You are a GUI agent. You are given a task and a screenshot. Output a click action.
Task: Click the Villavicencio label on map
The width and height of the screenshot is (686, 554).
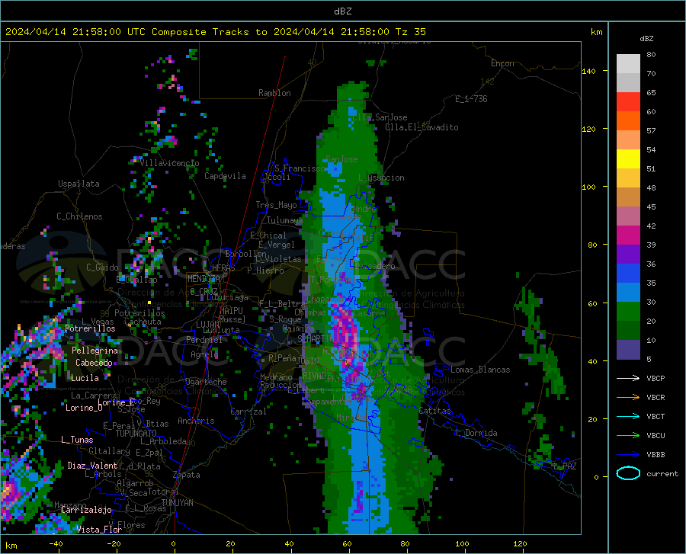[170, 163]
